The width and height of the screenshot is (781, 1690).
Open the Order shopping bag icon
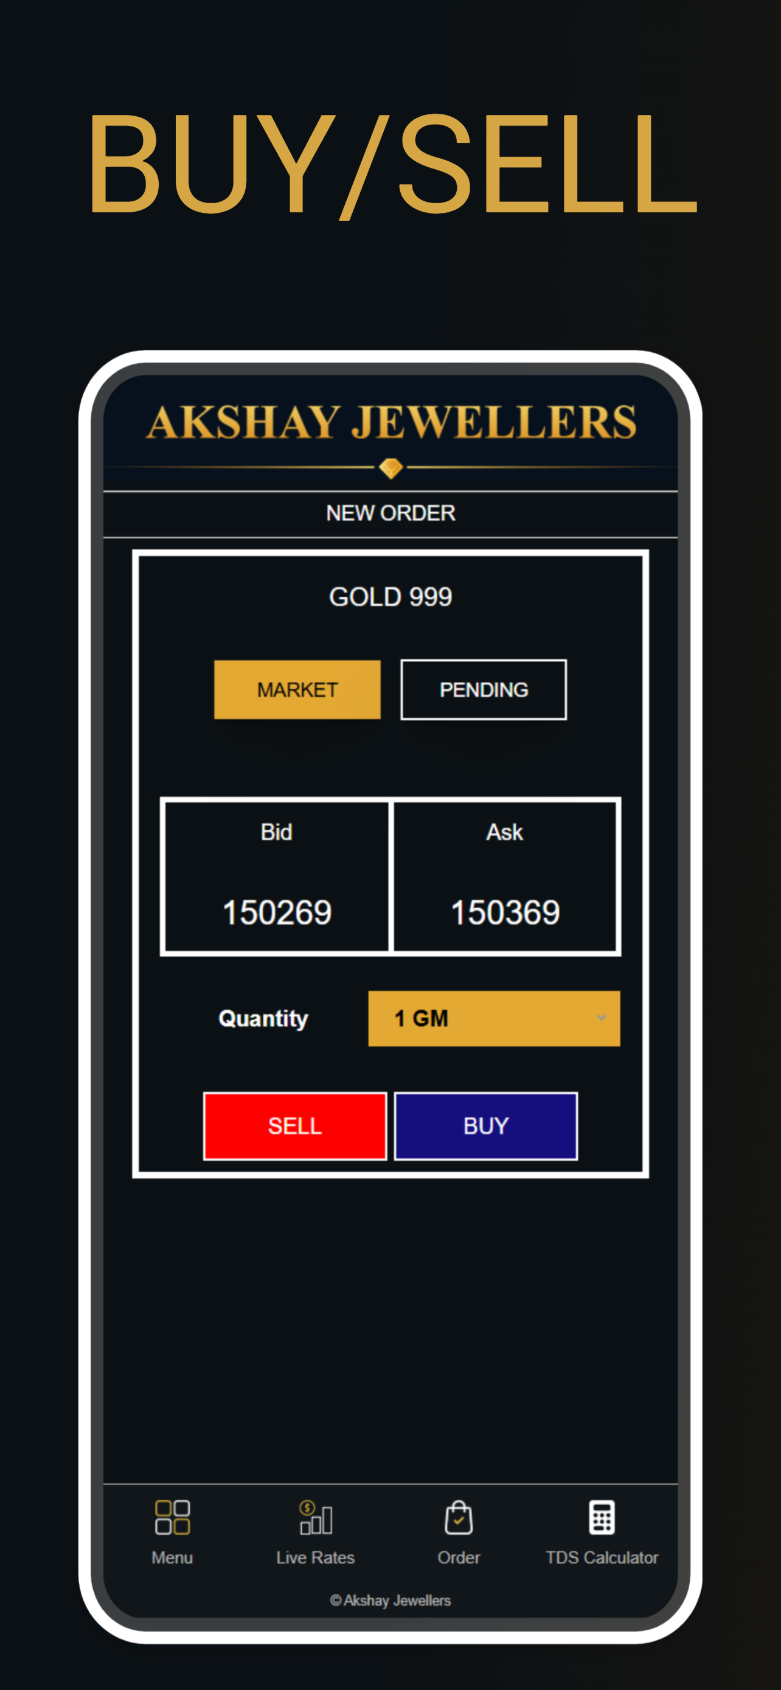pos(459,1517)
